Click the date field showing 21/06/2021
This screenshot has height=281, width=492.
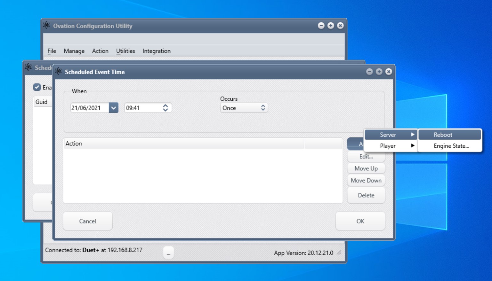[x=89, y=108]
